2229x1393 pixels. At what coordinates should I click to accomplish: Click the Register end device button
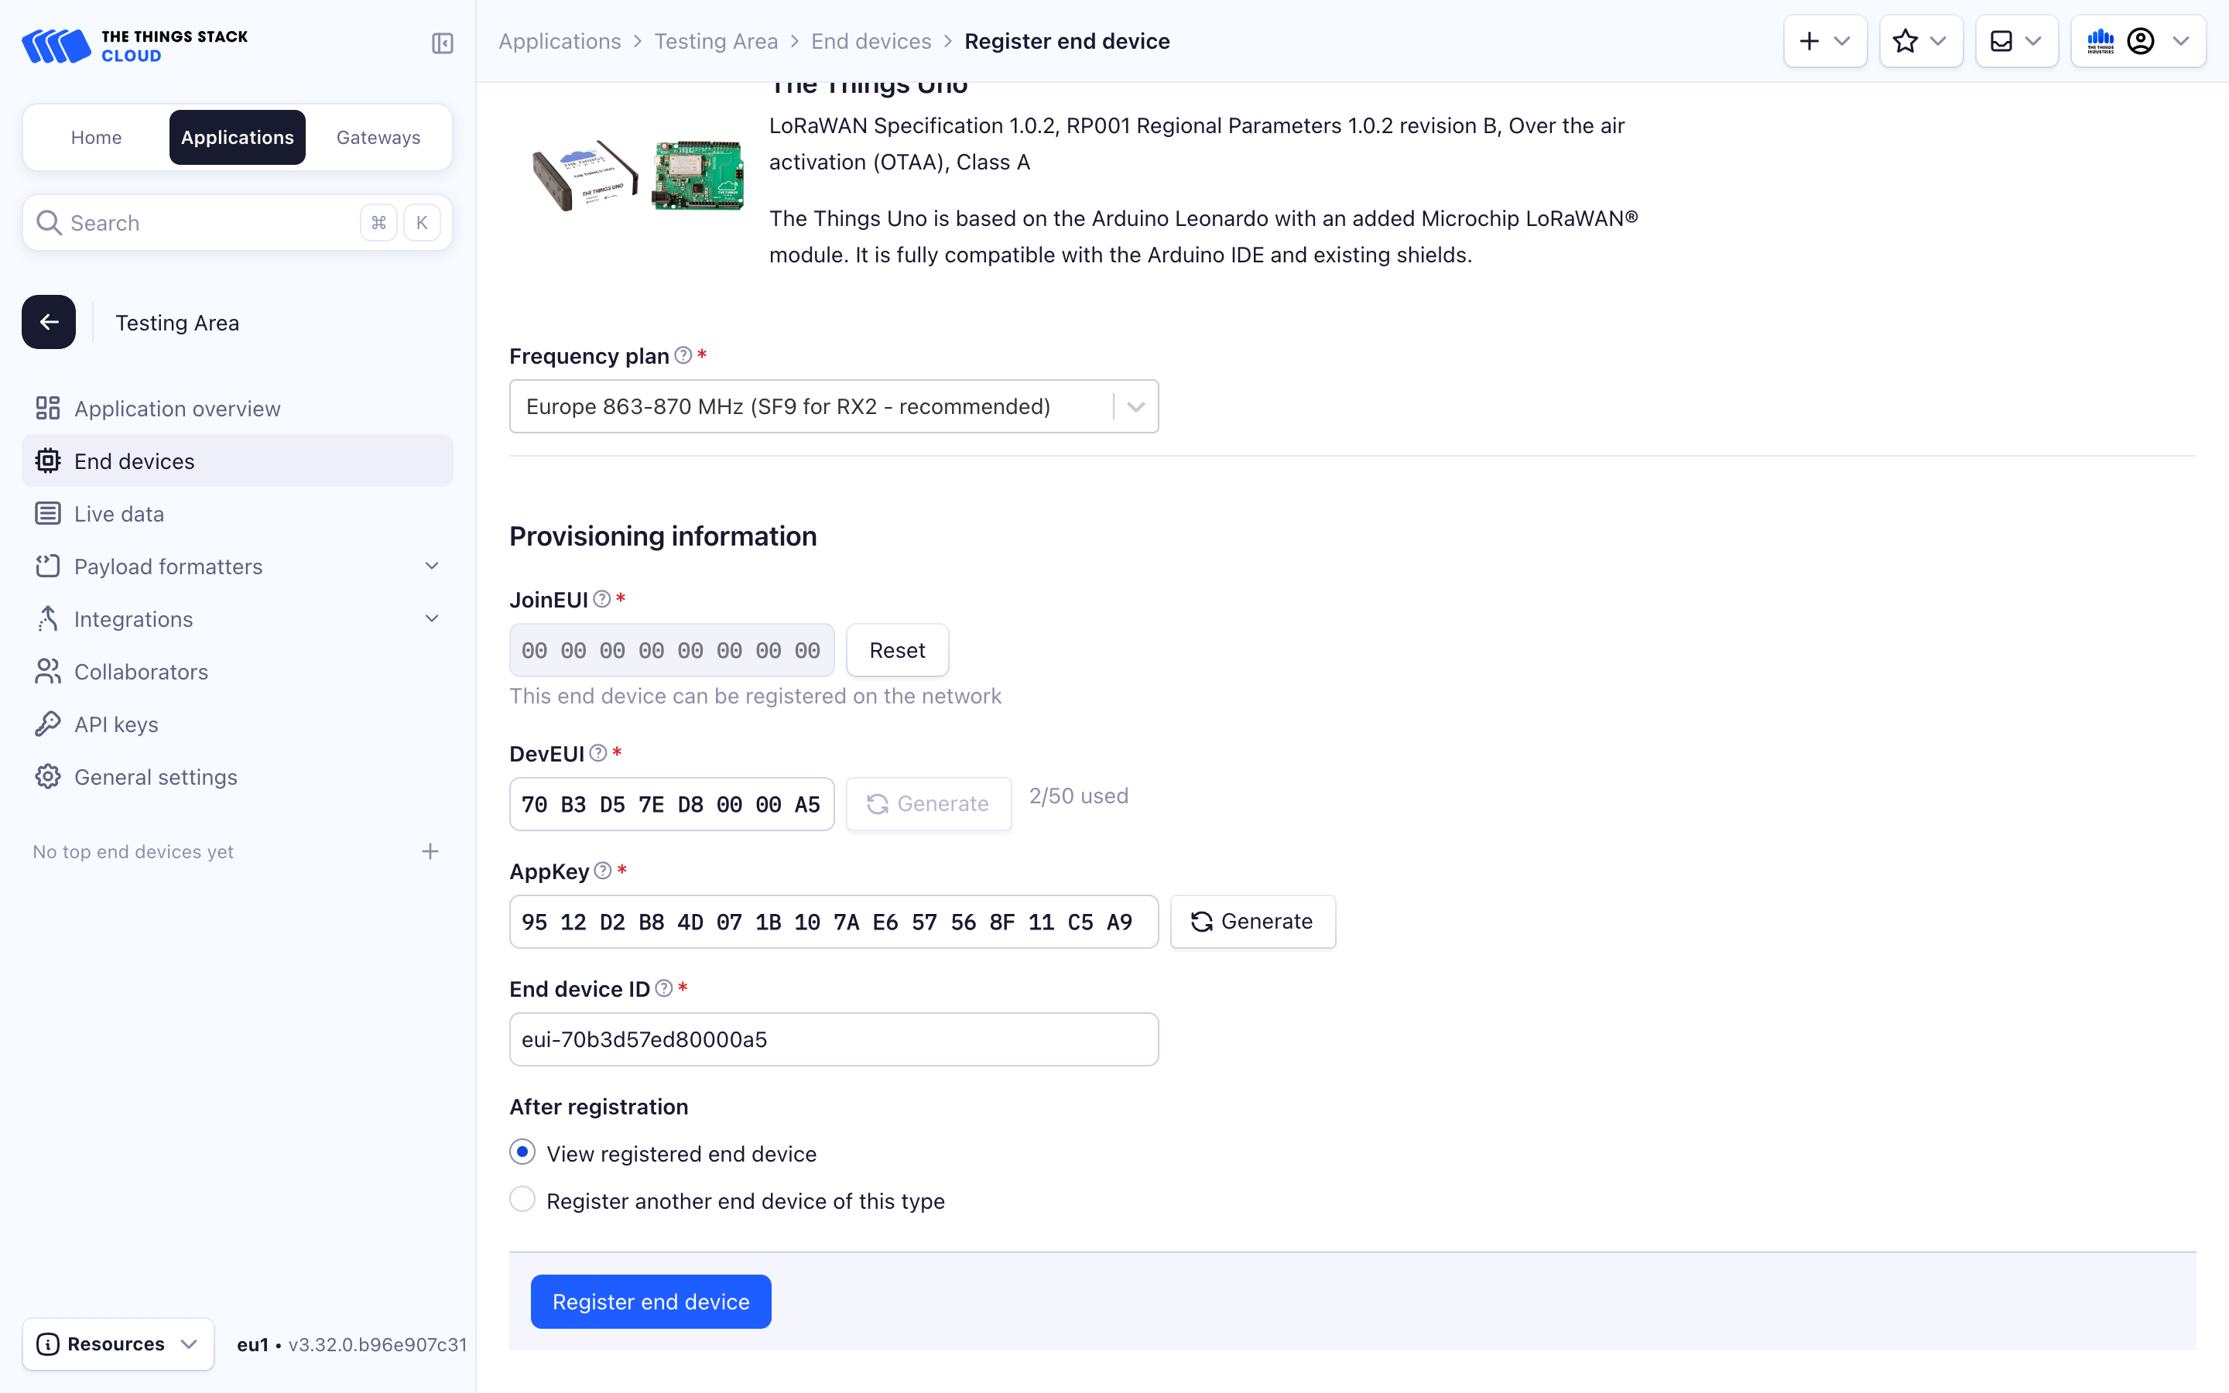(x=652, y=1302)
